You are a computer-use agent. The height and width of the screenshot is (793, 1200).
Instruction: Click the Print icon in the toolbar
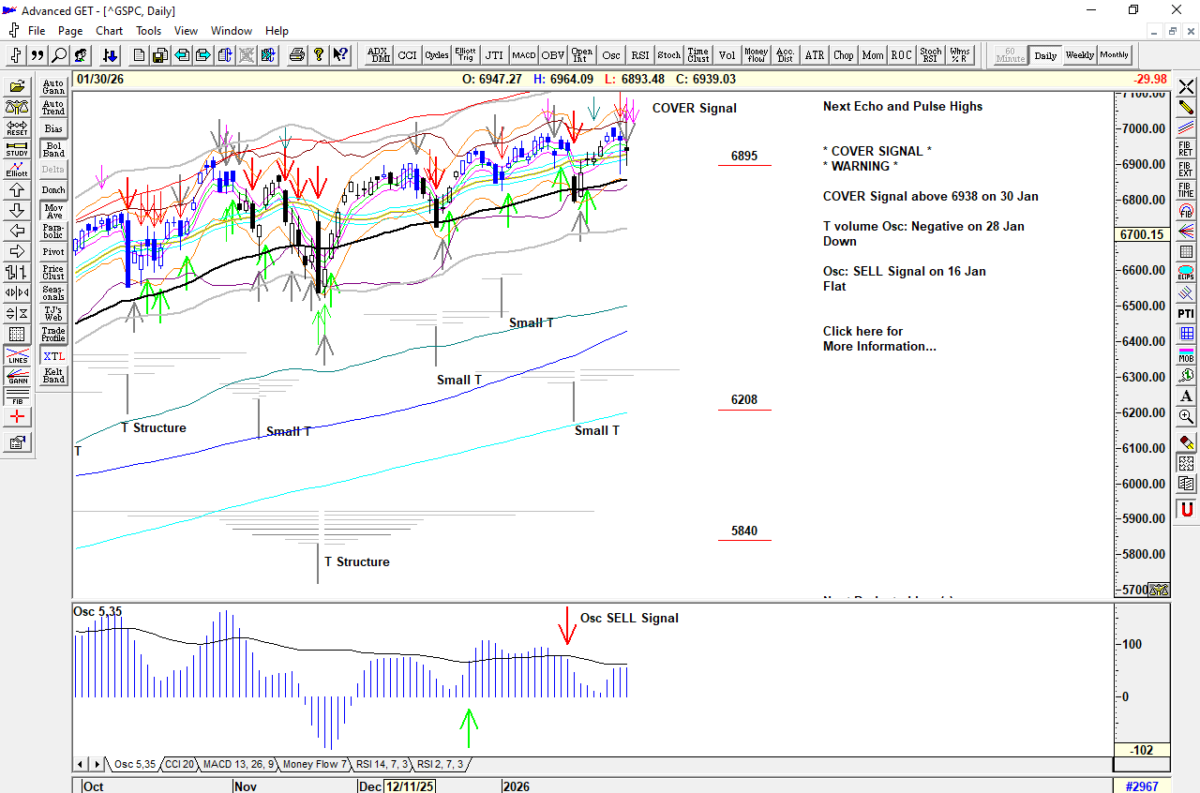296,55
